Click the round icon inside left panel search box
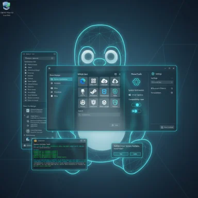 click(52, 58)
